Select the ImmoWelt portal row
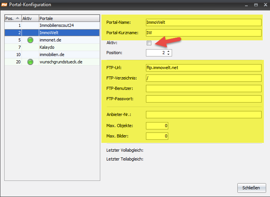The width and height of the screenshot is (270, 197). [52, 33]
